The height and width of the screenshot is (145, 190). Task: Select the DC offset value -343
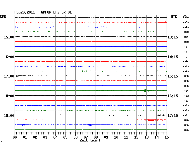pos(186,71)
